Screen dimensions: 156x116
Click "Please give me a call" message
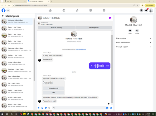50,101
